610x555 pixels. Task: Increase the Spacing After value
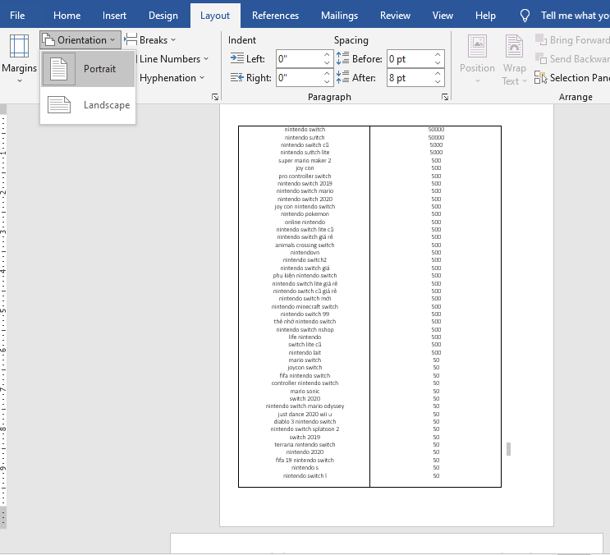[x=438, y=74]
